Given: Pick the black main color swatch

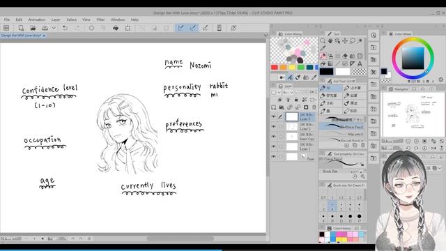Looking at the screenshot, I should click(327, 71).
